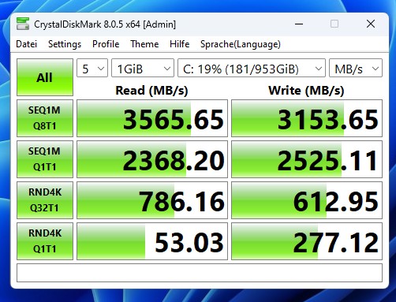Screen dimensions: 396x302
Task: Click the RND4K Q1T1 write result 277.12
Action: (307, 241)
